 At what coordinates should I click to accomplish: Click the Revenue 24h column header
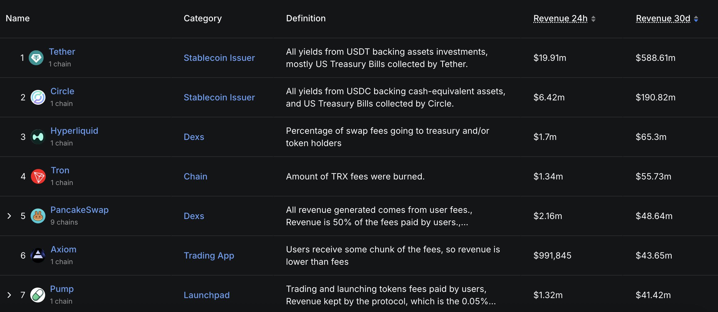560,19
